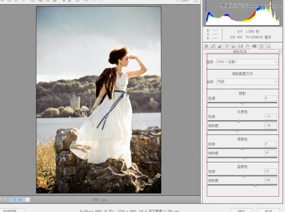Screen dimensions: 285x212
Task: Open the Snapshots tab
Action: [268, 46]
